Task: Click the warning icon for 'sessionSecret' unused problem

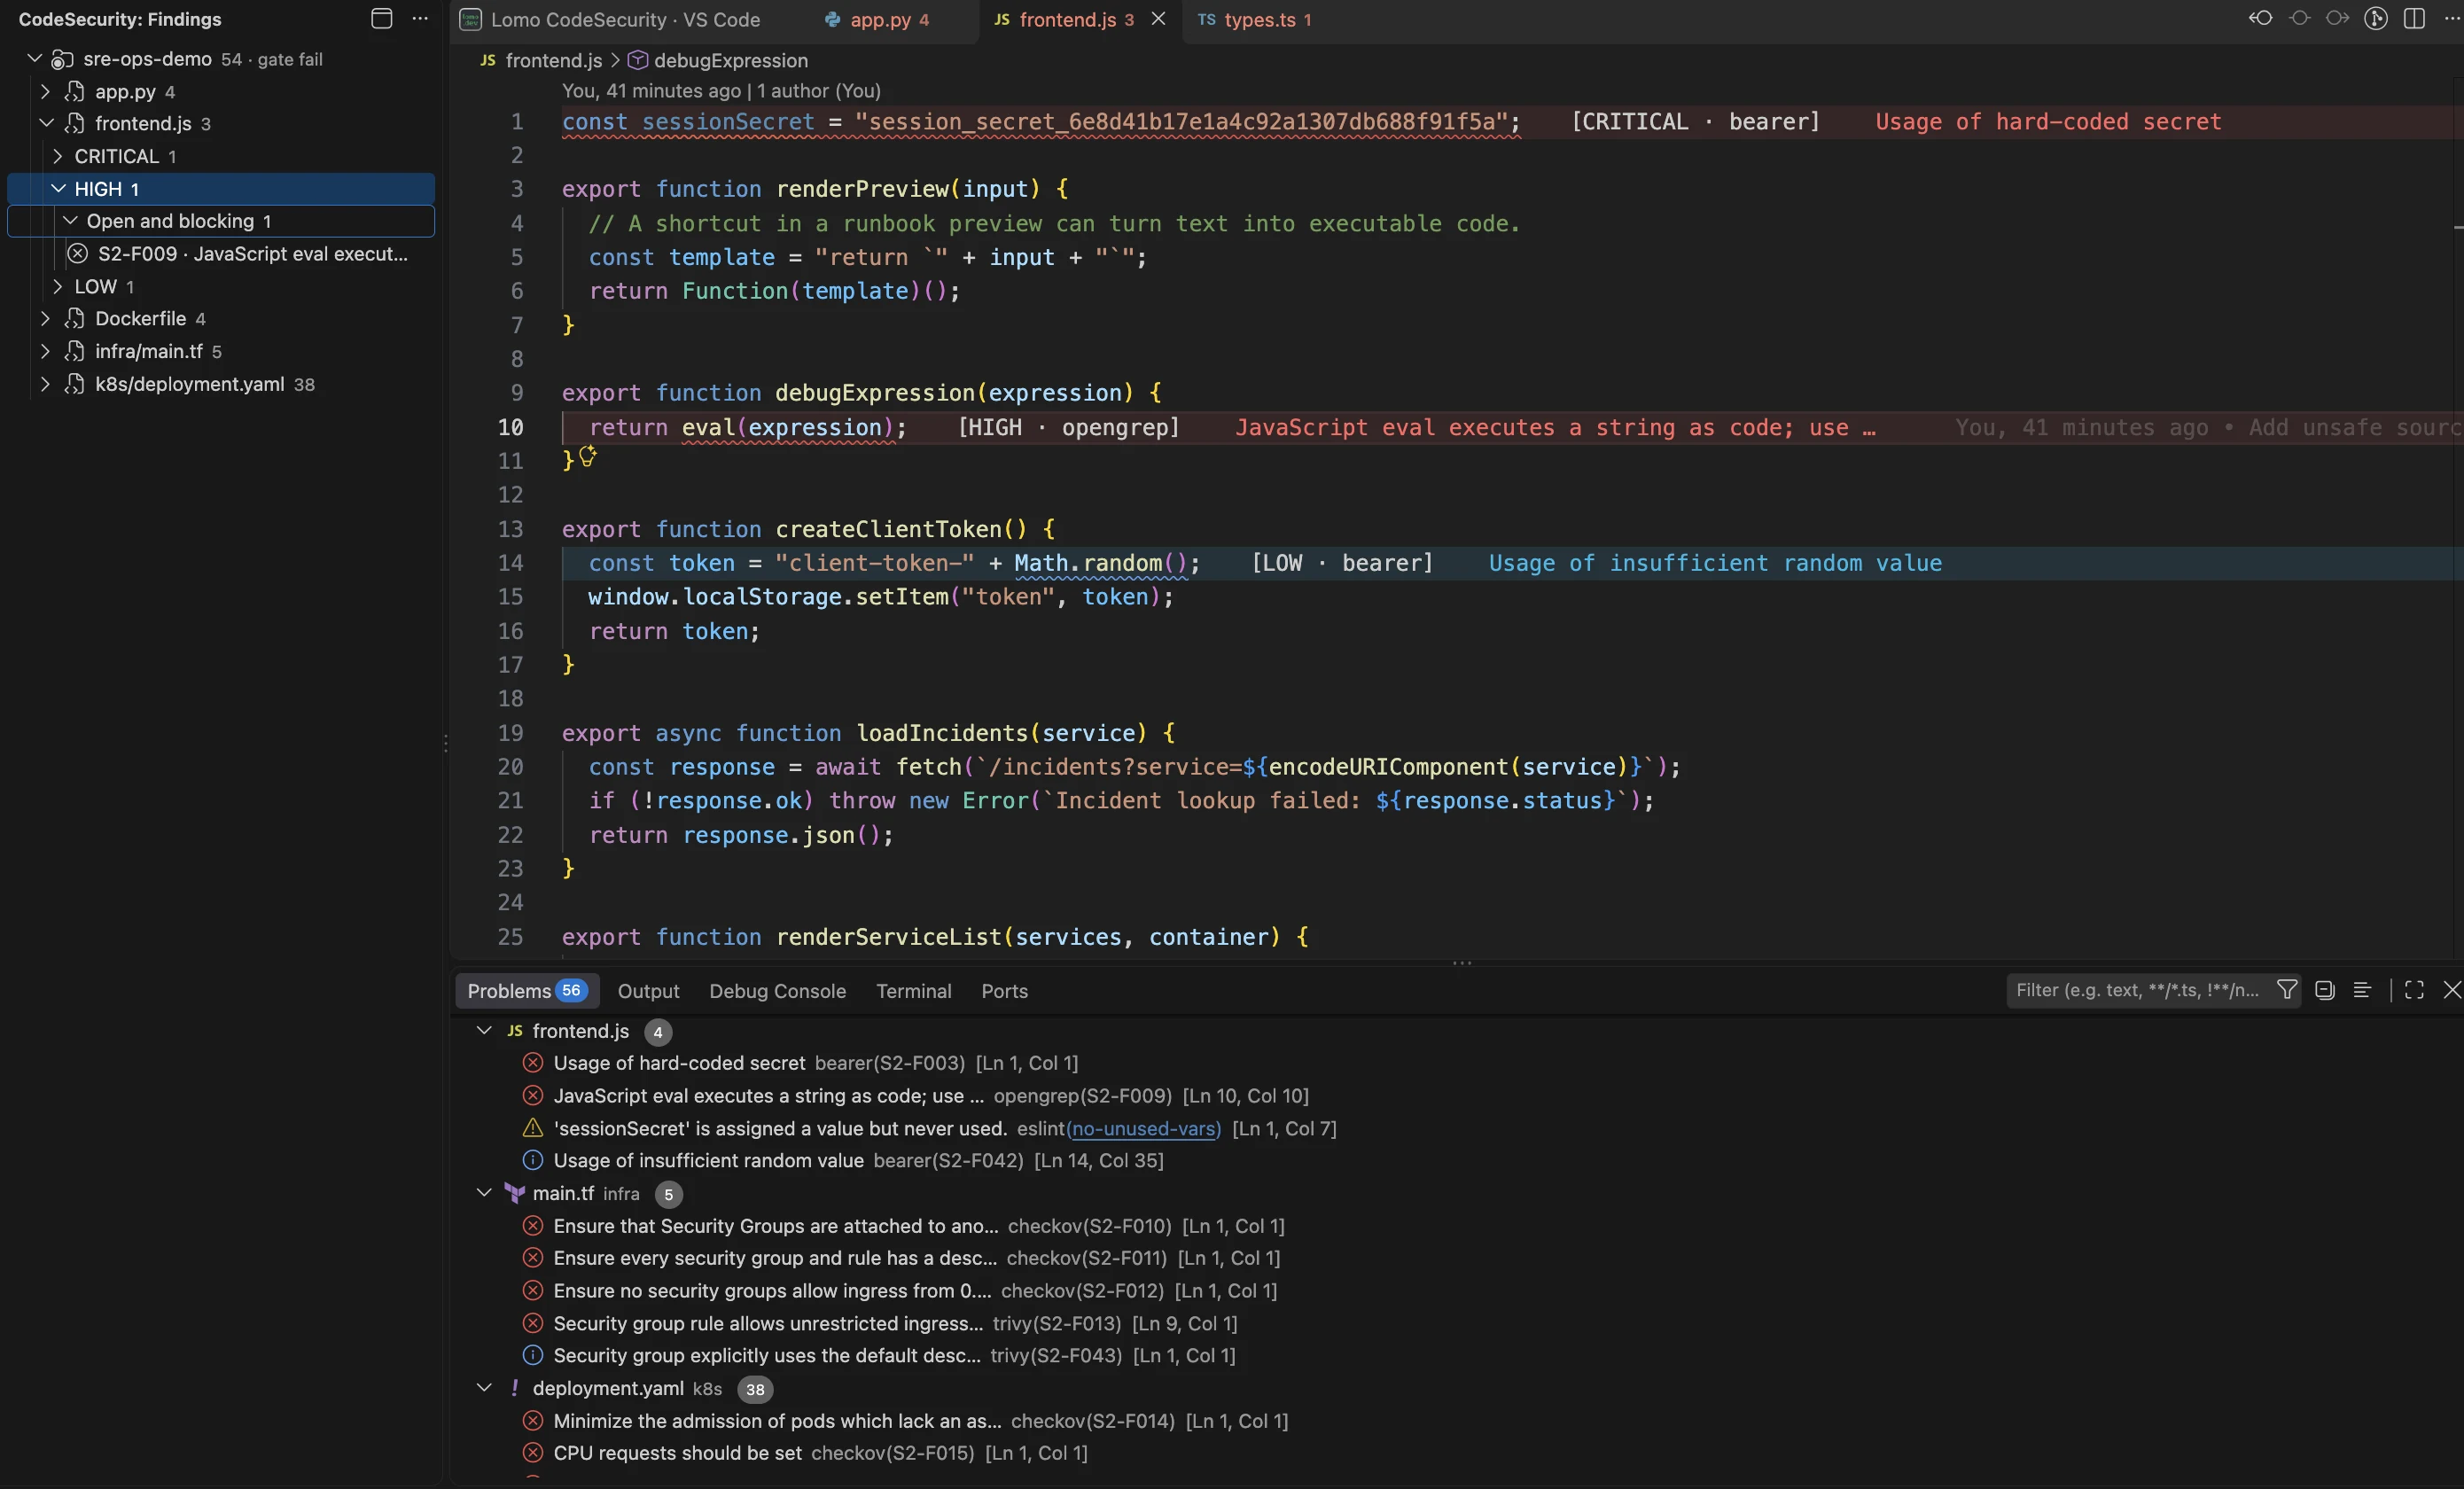Action: (x=533, y=1127)
